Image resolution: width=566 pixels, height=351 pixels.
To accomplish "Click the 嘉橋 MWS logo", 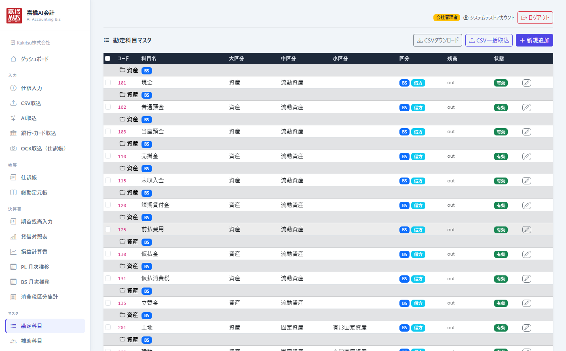I will click(15, 15).
